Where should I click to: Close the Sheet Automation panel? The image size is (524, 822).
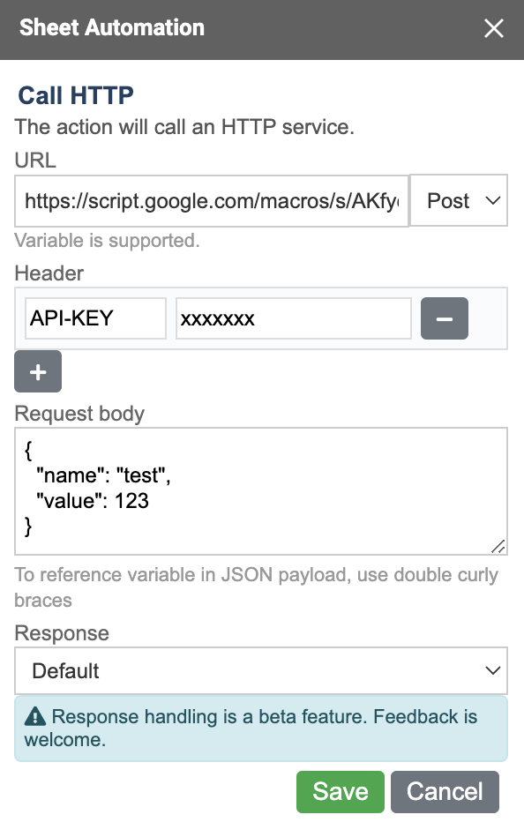click(x=494, y=28)
